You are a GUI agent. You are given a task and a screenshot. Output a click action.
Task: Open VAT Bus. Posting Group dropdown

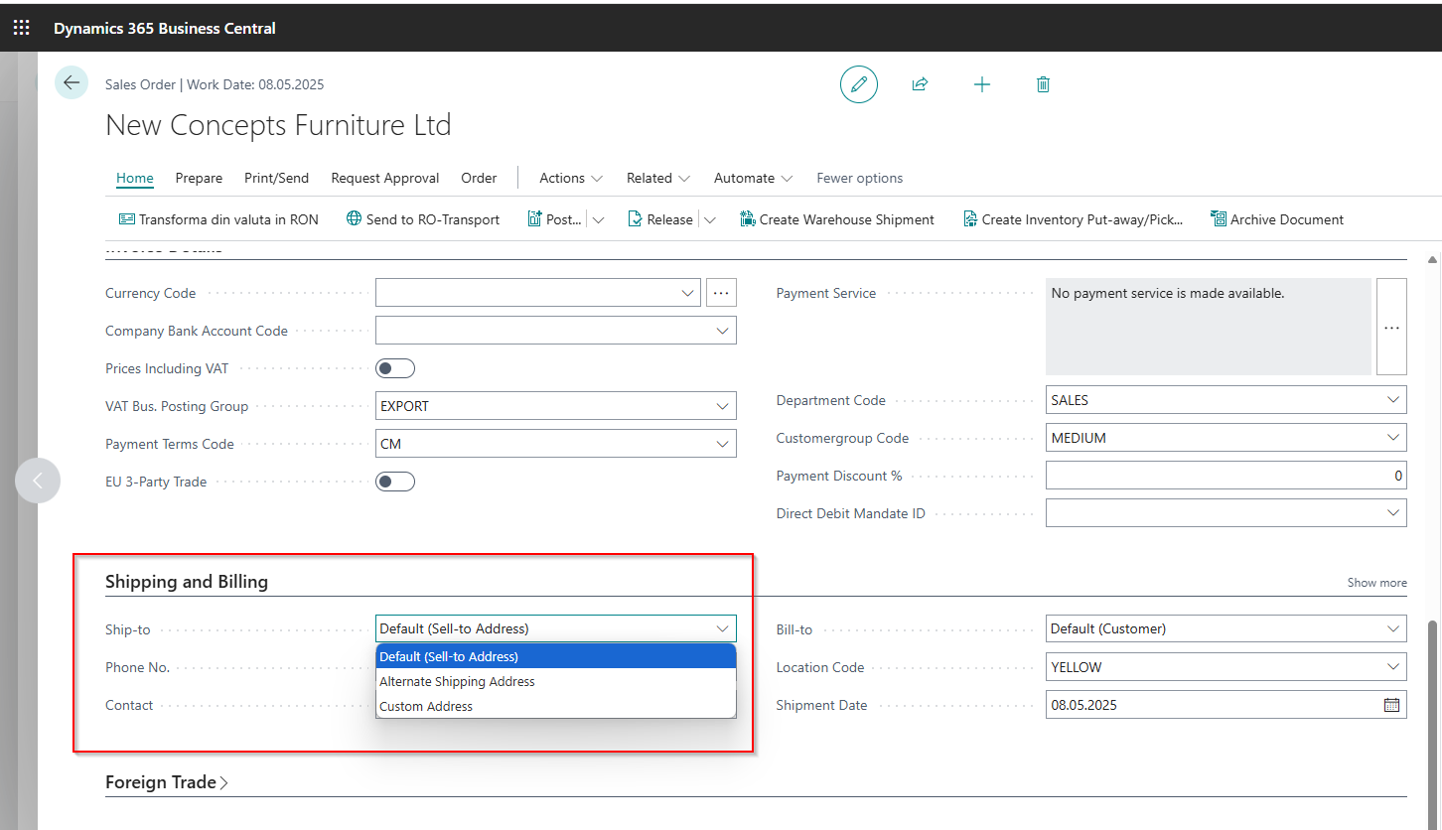(723, 406)
